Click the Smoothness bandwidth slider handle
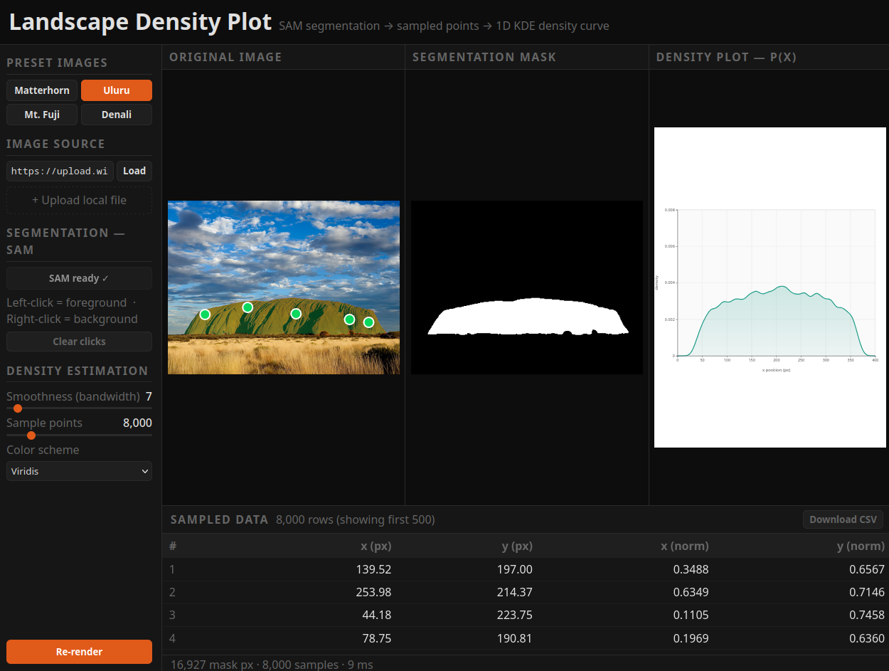This screenshot has height=671, width=889. 18,408
